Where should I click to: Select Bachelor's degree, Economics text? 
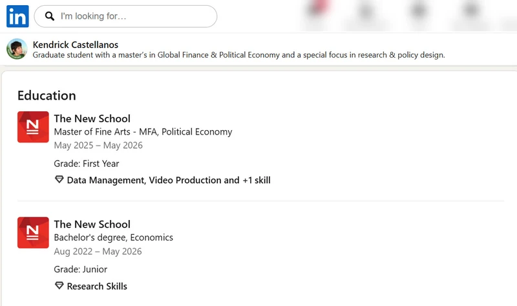(114, 237)
